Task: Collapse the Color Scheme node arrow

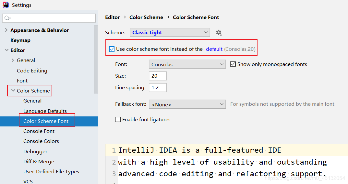Action: coord(13,91)
